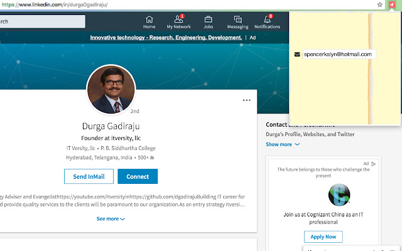
Task: Go to the Jobs briefcase icon
Action: (208, 21)
